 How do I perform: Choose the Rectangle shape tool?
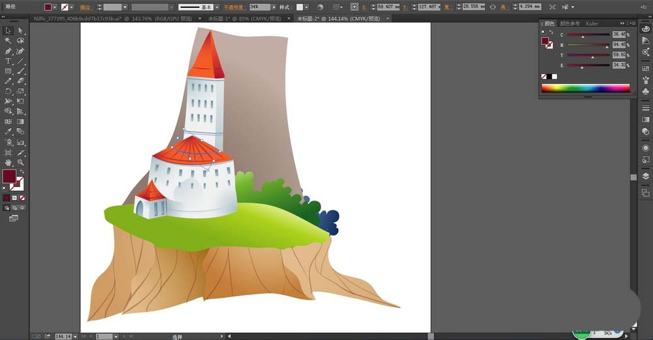(x=8, y=71)
